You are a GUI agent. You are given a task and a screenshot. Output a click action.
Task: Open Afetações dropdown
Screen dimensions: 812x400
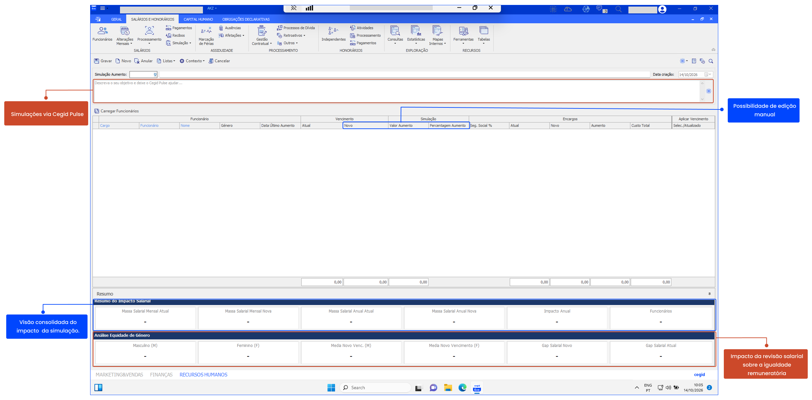tap(231, 35)
